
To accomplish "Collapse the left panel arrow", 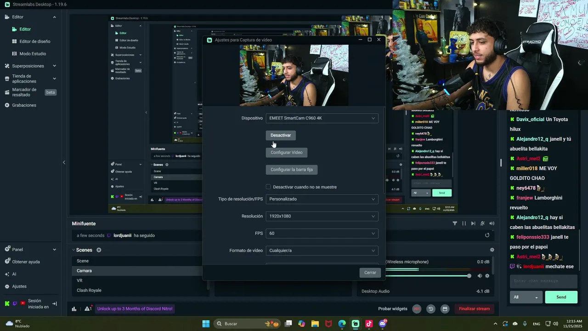I will (x=64, y=162).
